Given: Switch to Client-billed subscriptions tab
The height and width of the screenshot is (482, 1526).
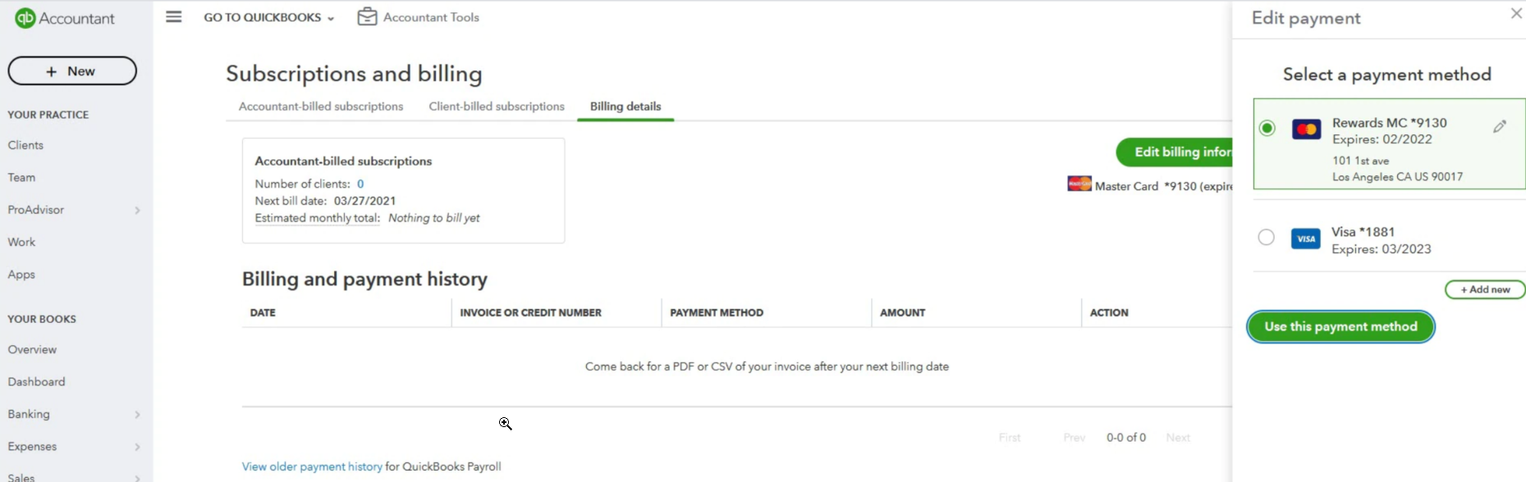Looking at the screenshot, I should [496, 107].
